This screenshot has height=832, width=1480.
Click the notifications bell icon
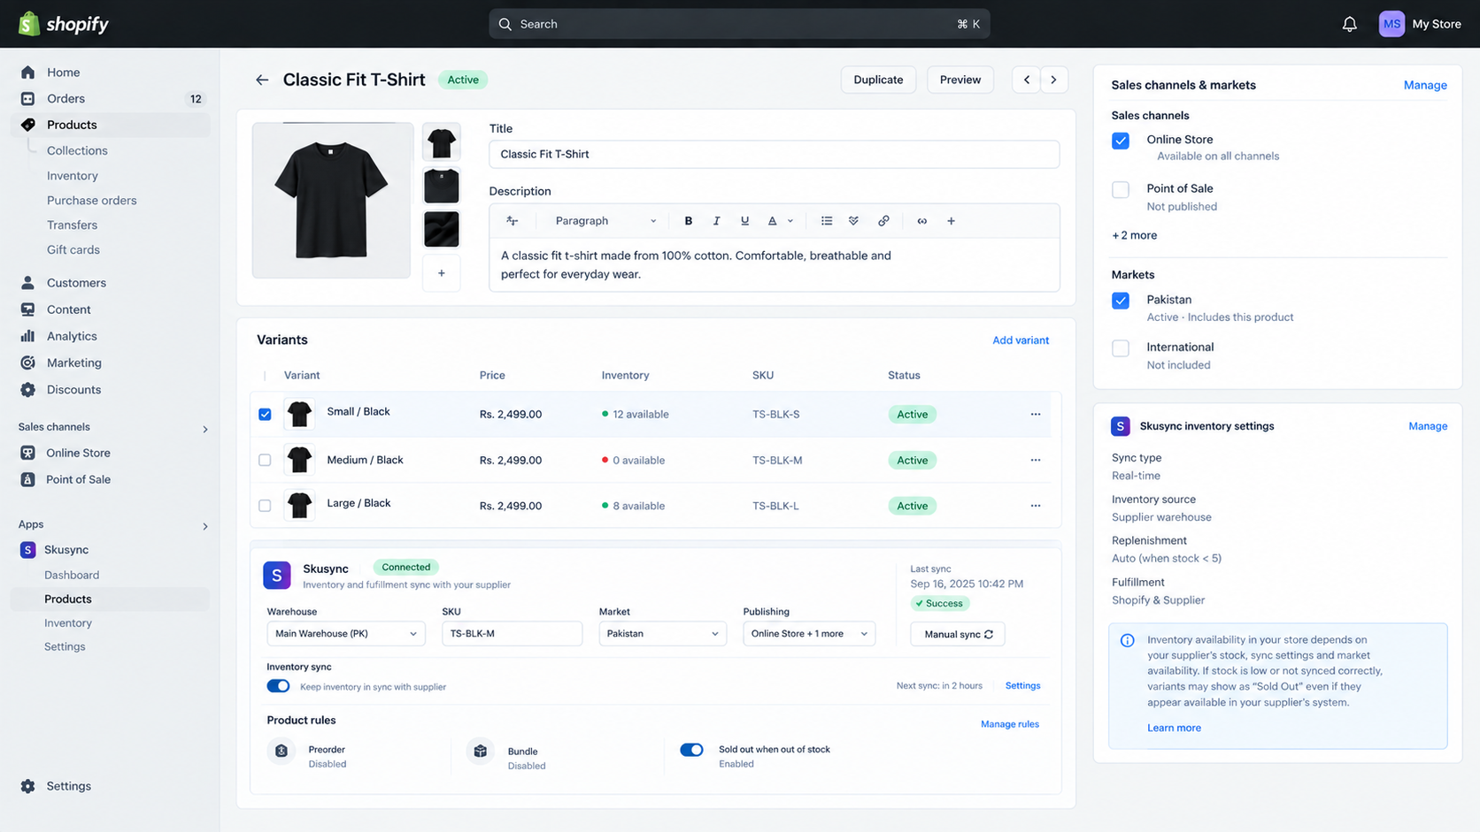pyautogui.click(x=1349, y=24)
